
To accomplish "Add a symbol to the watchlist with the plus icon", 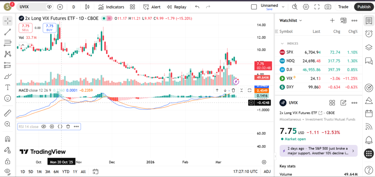I will [x=332, y=21].
